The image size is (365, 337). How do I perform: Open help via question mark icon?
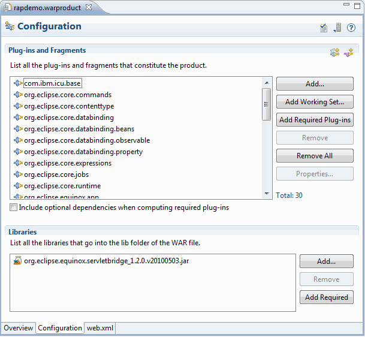(x=351, y=28)
